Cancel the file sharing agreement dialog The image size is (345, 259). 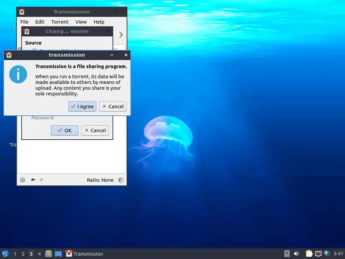113,106
